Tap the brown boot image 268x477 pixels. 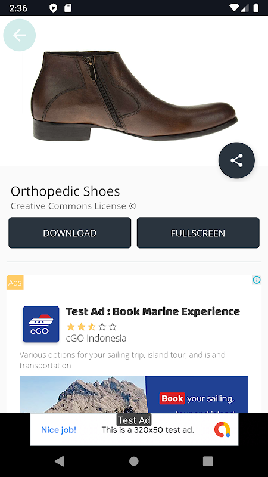click(133, 96)
